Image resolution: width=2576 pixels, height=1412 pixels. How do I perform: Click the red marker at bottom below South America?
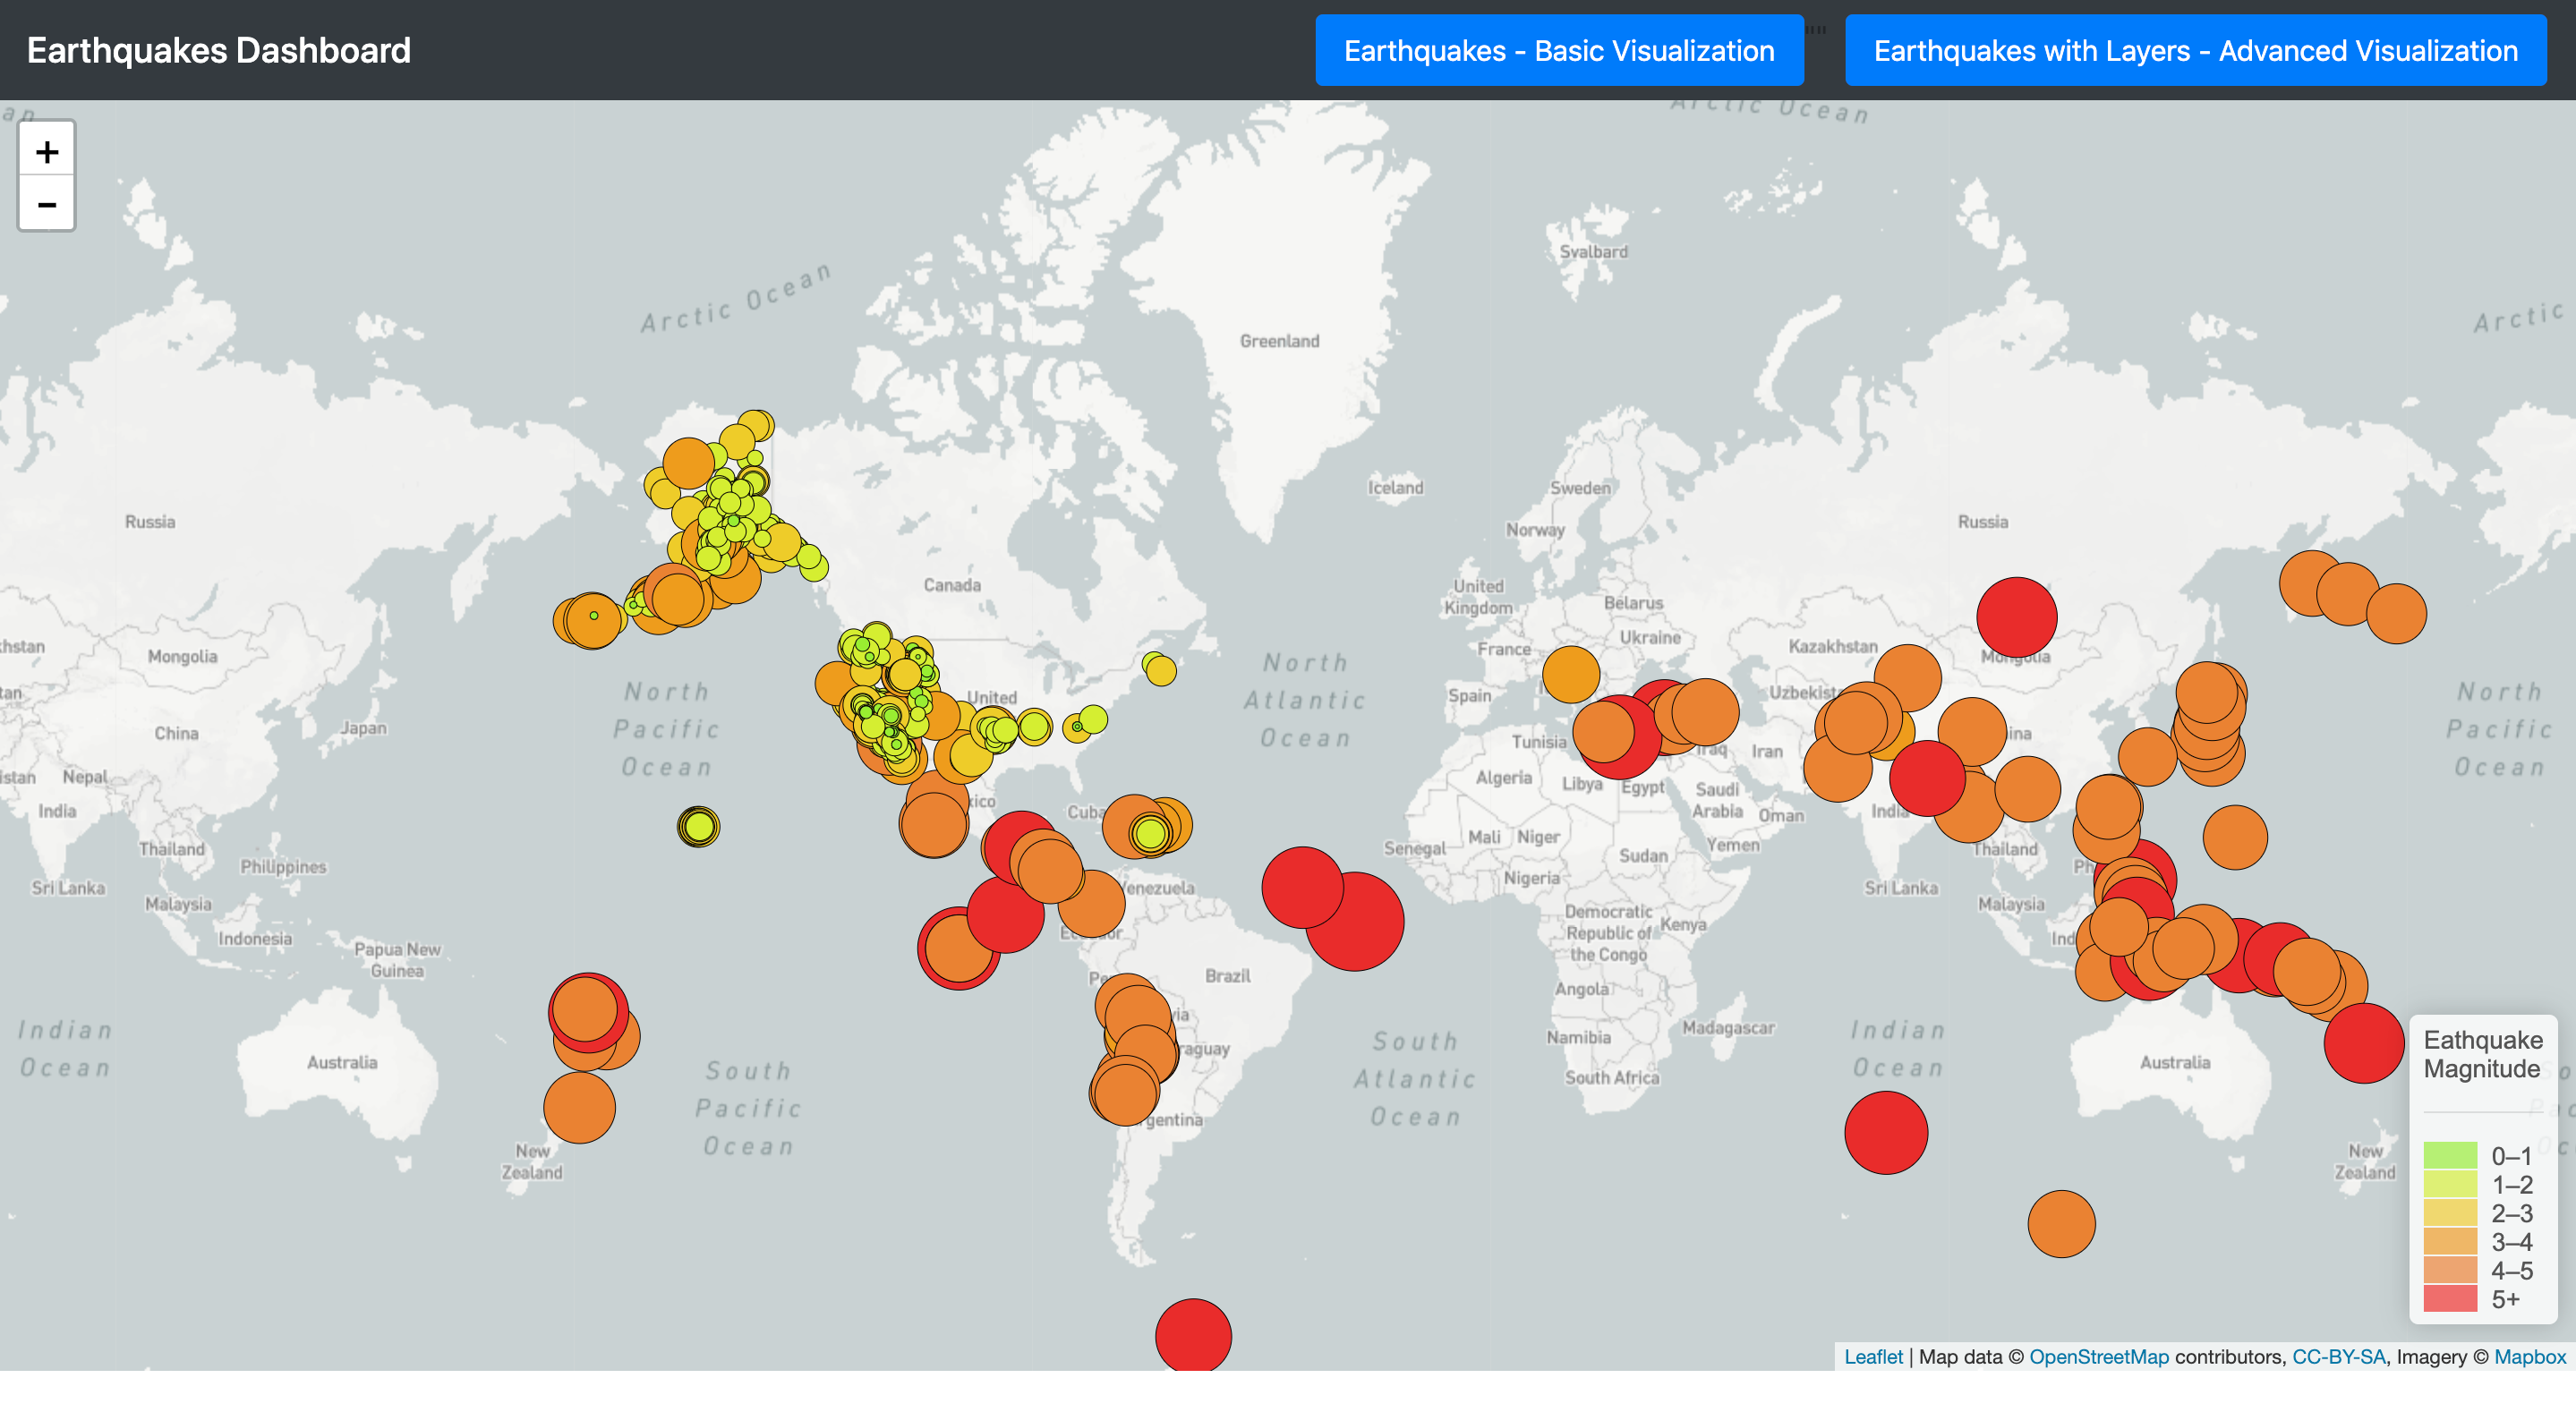click(x=1192, y=1335)
